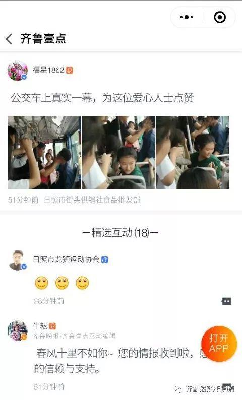Tap the orange badge next to 福星1862
This screenshot has width=242, height=400.
[69, 70]
